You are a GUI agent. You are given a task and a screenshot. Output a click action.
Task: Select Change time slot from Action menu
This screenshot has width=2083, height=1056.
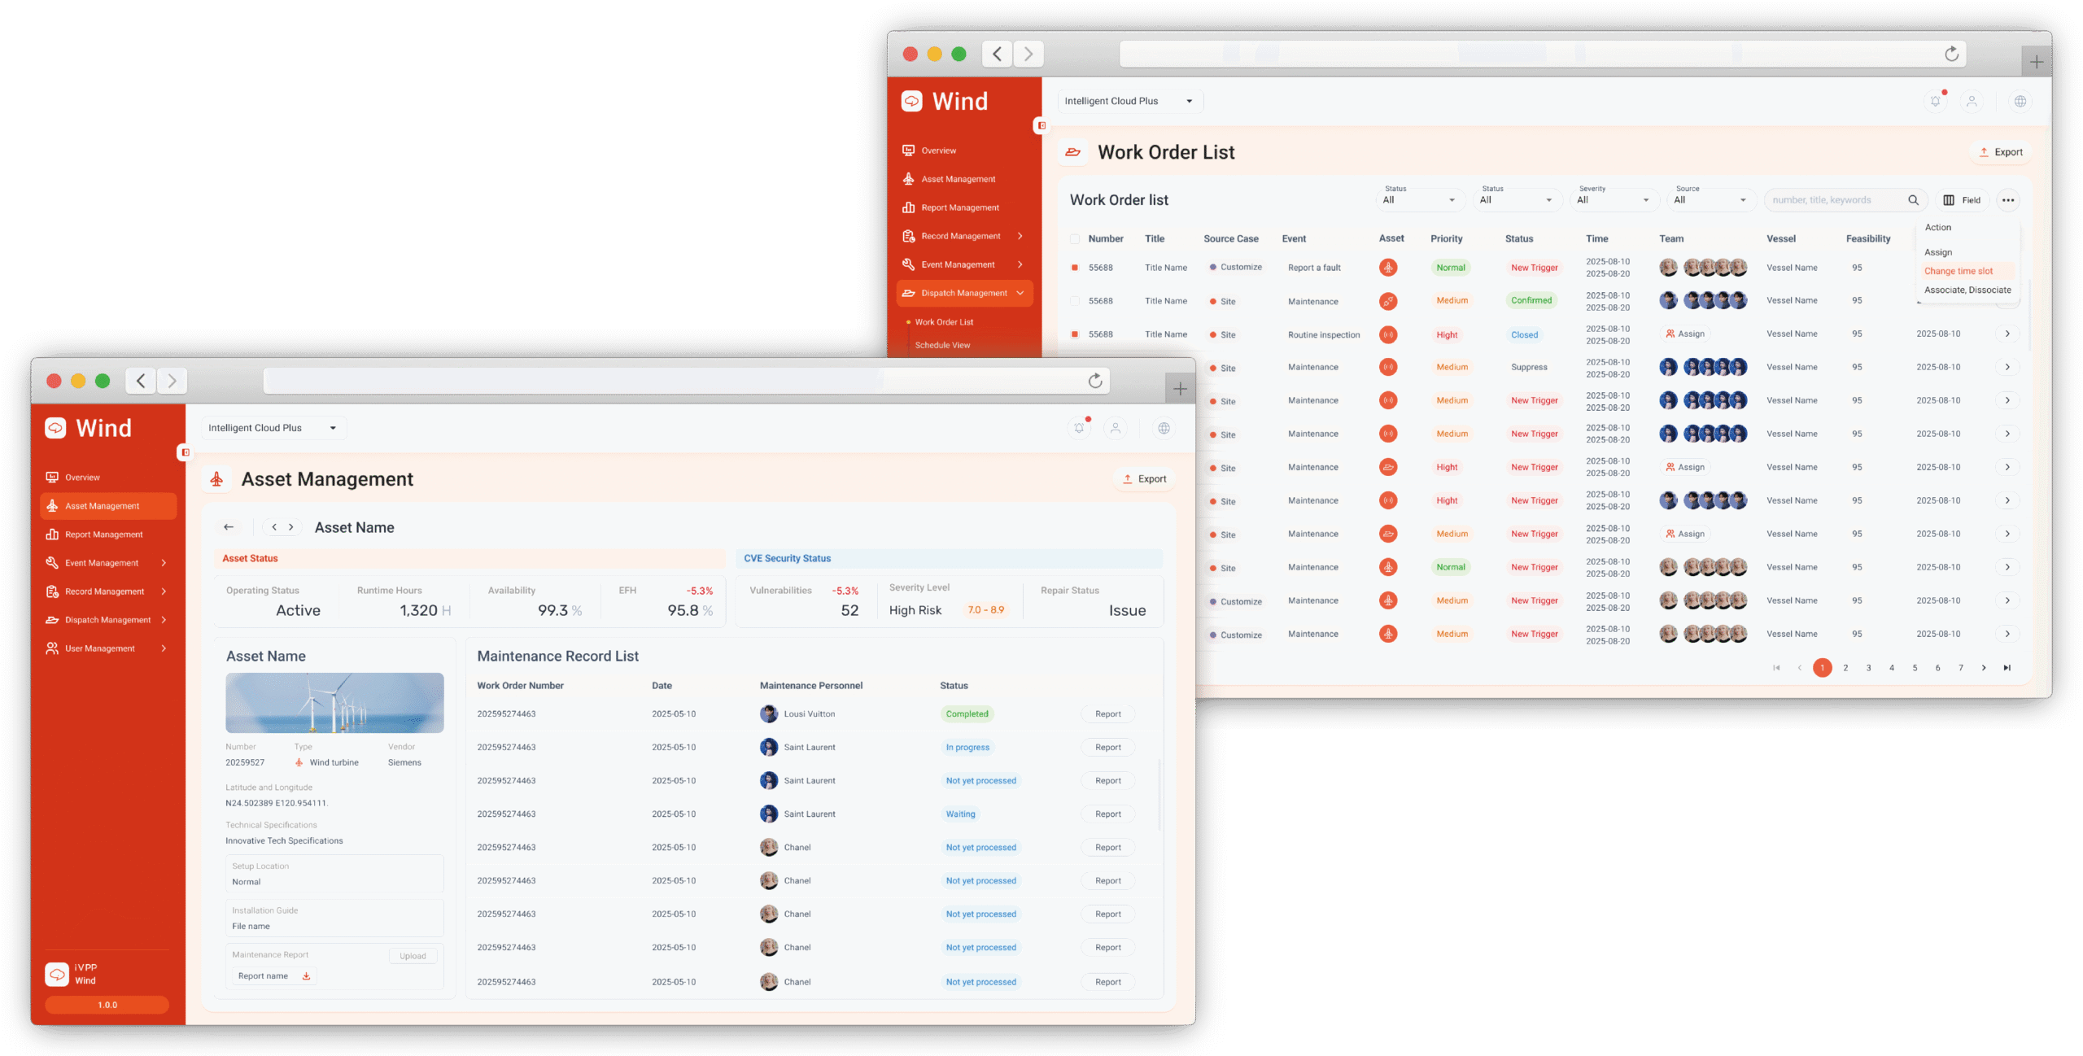pos(1959,271)
